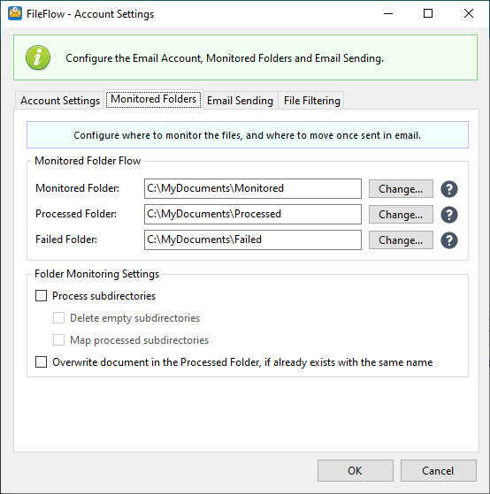Image resolution: width=490 pixels, height=494 pixels.
Task: Click help icon next to Monitored Folder
Action: pyautogui.click(x=449, y=189)
